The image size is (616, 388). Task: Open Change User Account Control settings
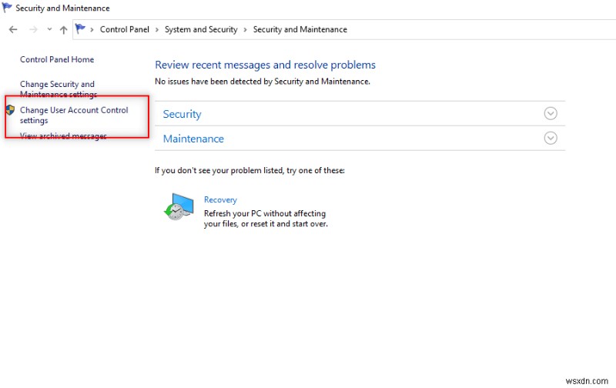click(74, 115)
